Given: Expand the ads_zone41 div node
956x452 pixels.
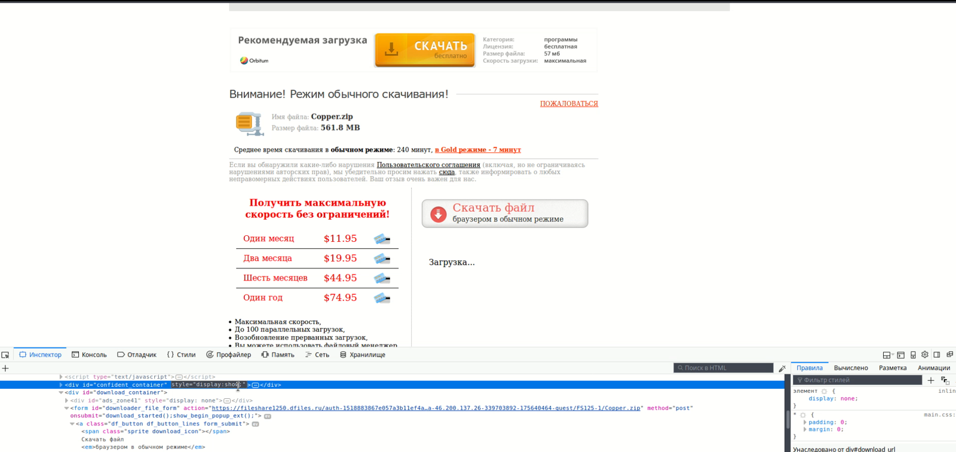Looking at the screenshot, I should click(66, 401).
